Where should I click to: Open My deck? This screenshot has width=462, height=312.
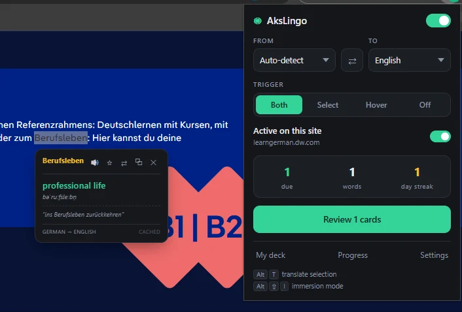(x=270, y=255)
